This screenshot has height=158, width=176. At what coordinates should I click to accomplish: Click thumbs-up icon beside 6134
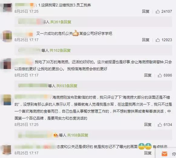pos(160,125)
